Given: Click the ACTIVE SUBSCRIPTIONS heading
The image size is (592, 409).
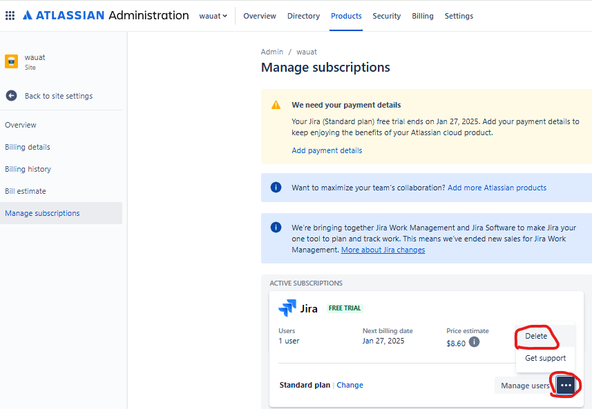Looking at the screenshot, I should coord(306,283).
